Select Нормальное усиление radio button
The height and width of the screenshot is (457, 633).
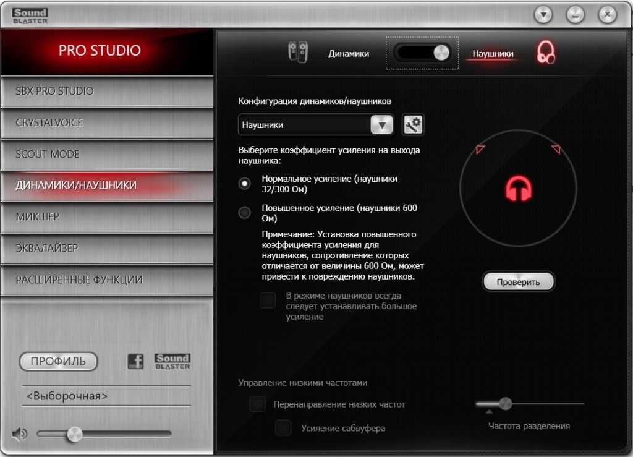click(x=245, y=183)
